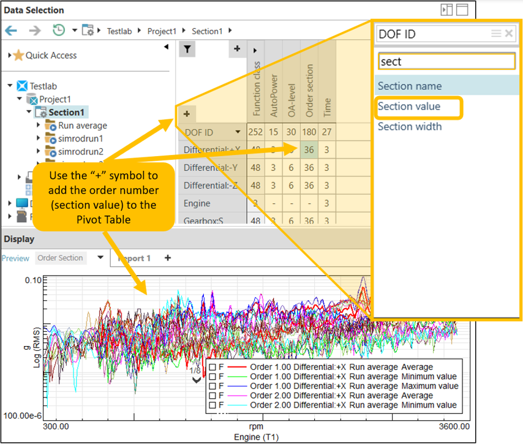Open the DOF ID row field dropdown
Viewport: 523px width, 444px height.
tap(238, 132)
